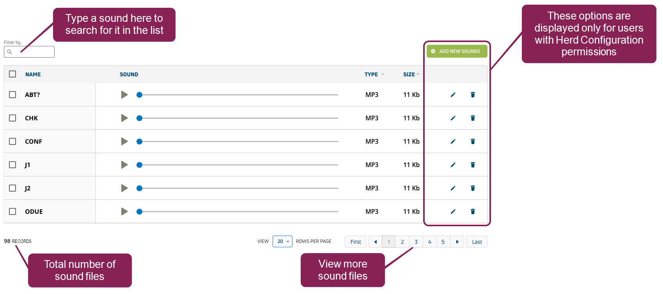This screenshot has width=663, height=294.
Task: Delete the J1 sound via trash icon
Action: pyautogui.click(x=473, y=165)
